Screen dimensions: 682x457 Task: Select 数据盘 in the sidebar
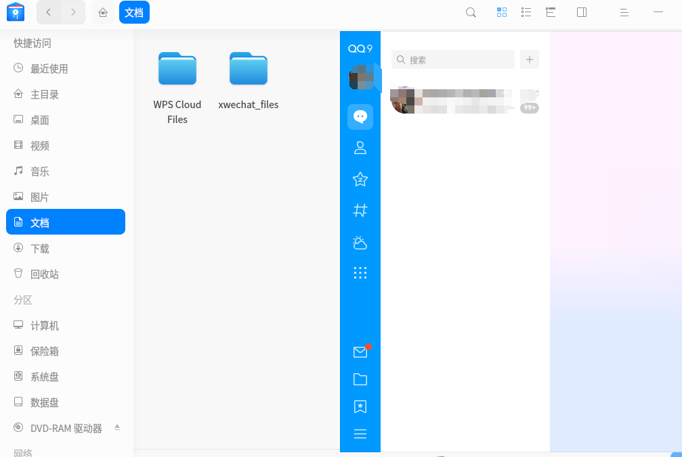coord(66,402)
